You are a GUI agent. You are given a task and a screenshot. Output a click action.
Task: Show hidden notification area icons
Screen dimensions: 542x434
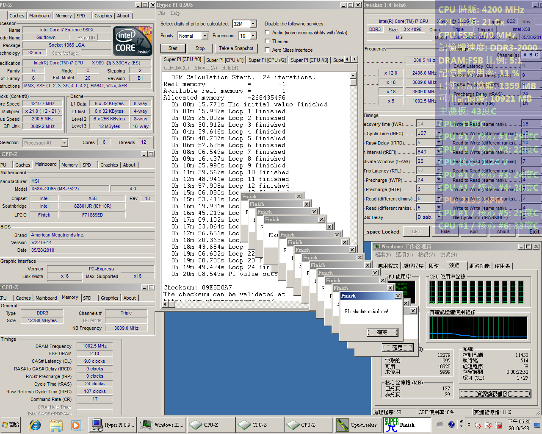point(469,424)
